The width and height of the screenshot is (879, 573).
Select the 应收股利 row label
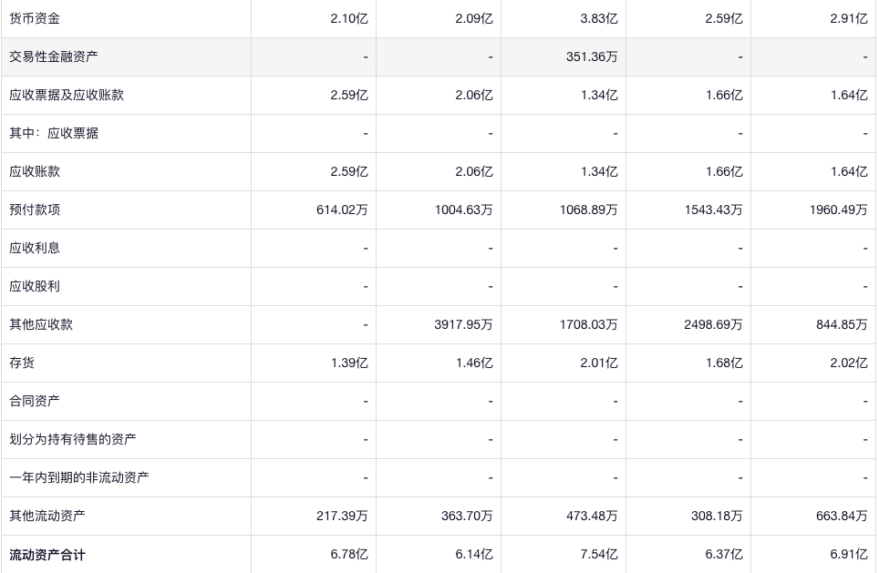coord(35,286)
